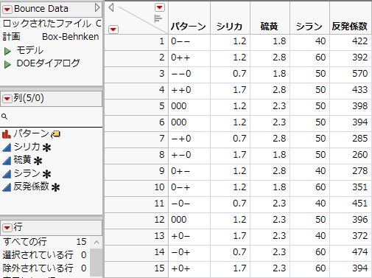Click the asterisk property icon for シラン
The image size is (372, 278).
coord(46,174)
